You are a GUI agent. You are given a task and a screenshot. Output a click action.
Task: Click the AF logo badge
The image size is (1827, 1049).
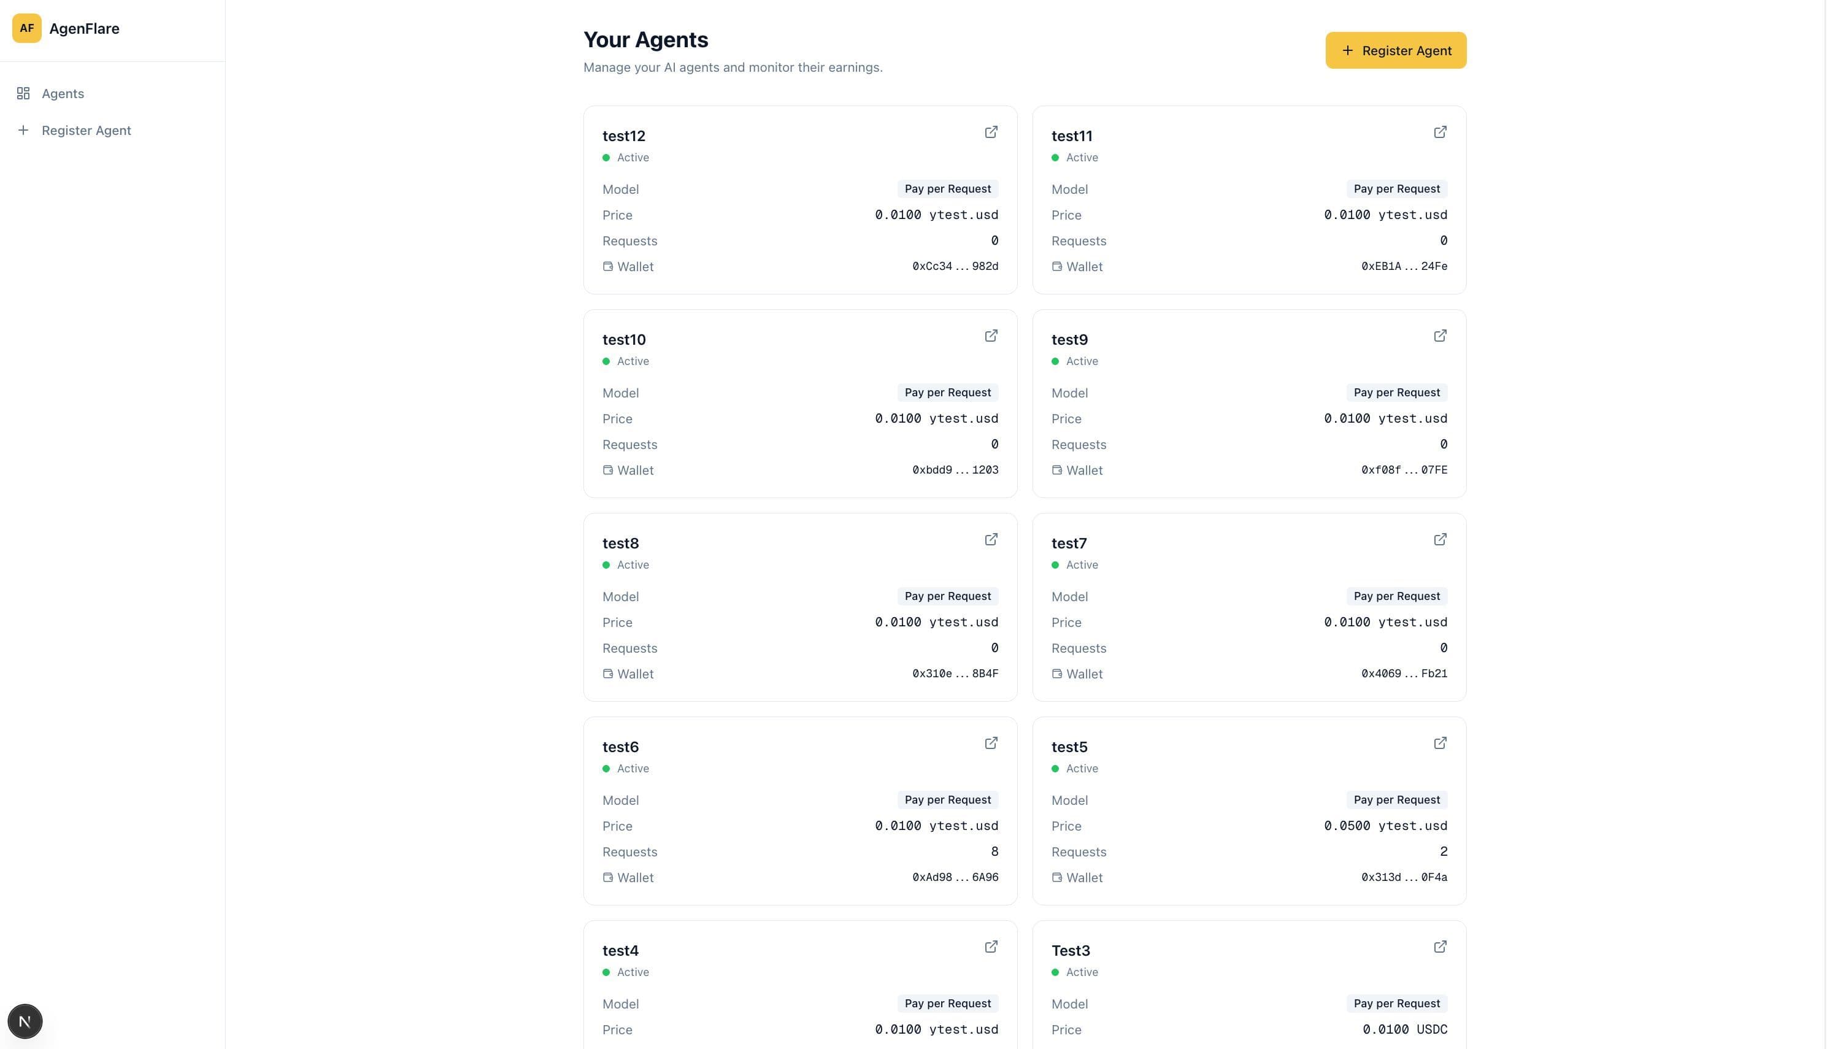pos(26,28)
